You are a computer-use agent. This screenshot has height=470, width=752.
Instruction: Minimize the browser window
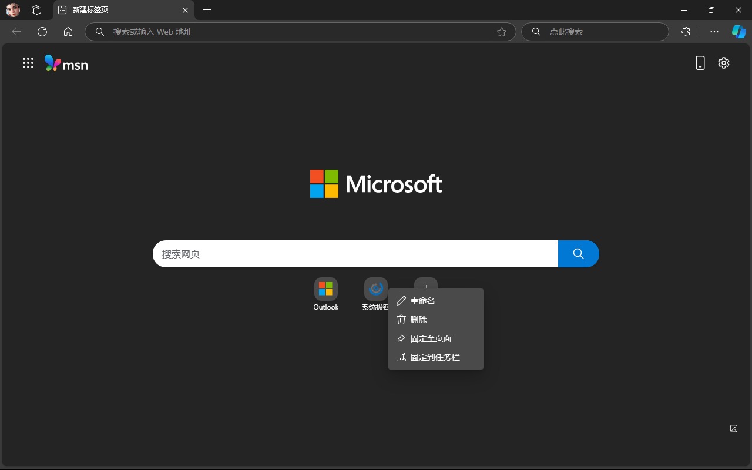[684, 10]
